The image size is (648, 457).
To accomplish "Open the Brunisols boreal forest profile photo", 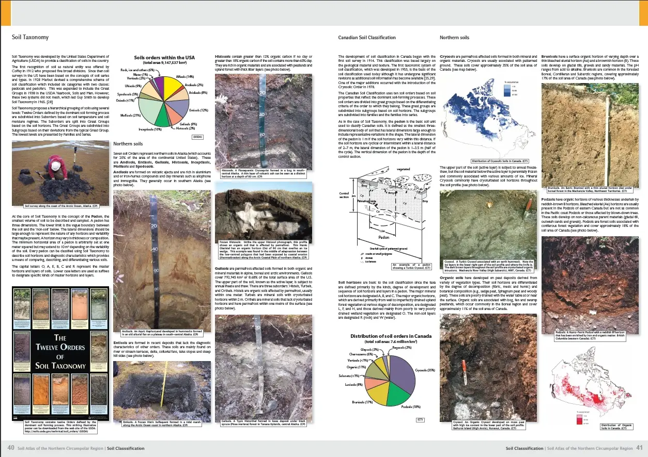I will 590,134.
